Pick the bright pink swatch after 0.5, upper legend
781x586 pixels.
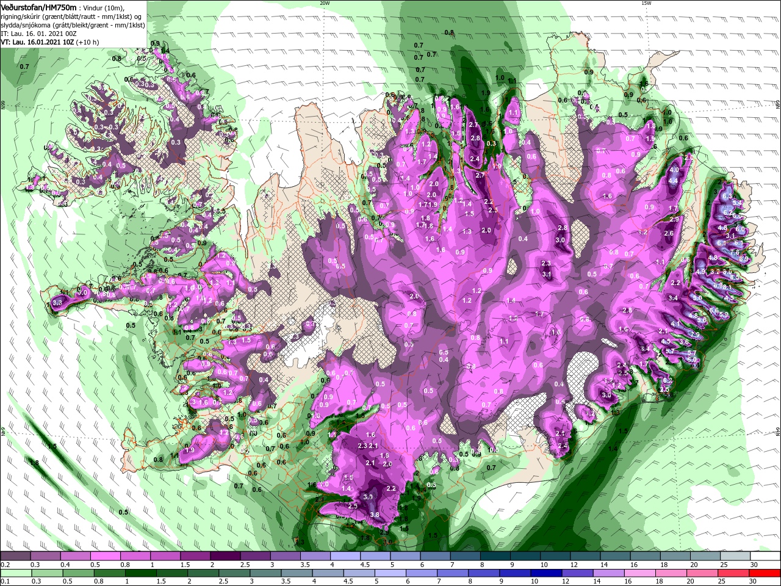[x=105, y=556]
